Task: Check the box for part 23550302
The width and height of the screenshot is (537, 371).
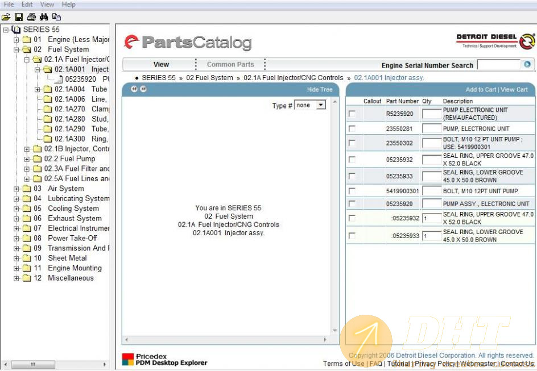Action: 352,143
